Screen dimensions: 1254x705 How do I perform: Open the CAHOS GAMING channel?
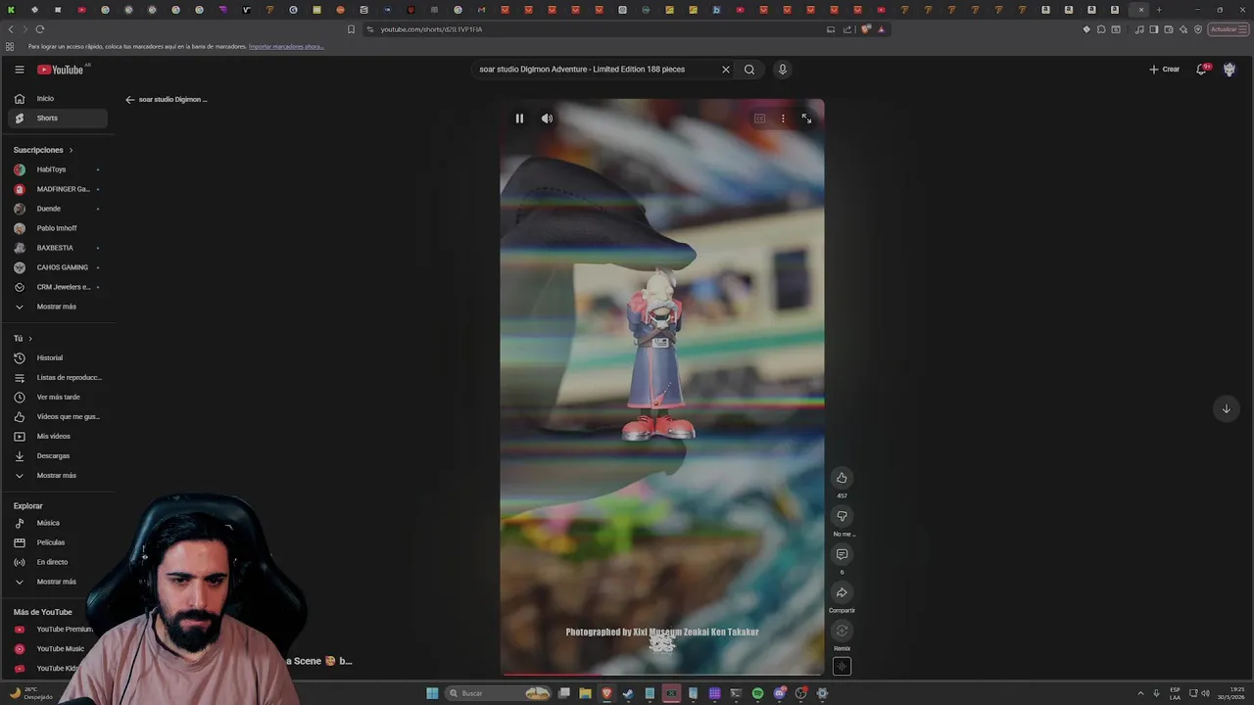point(58,267)
